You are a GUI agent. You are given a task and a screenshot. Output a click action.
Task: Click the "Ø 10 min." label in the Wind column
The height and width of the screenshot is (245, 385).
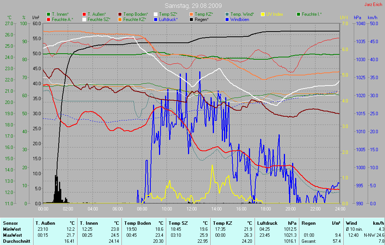pos(354,229)
